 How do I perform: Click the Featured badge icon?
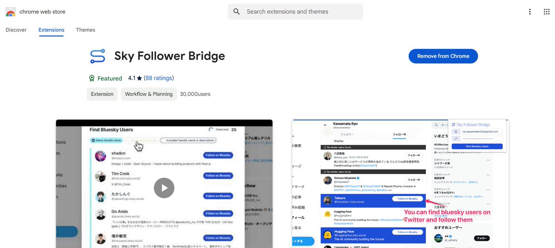[x=92, y=79]
